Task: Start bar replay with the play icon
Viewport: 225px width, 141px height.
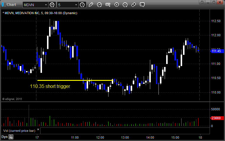Action: click(x=116, y=5)
